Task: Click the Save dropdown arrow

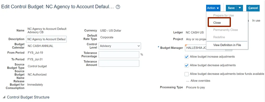Action: click(x=240, y=8)
